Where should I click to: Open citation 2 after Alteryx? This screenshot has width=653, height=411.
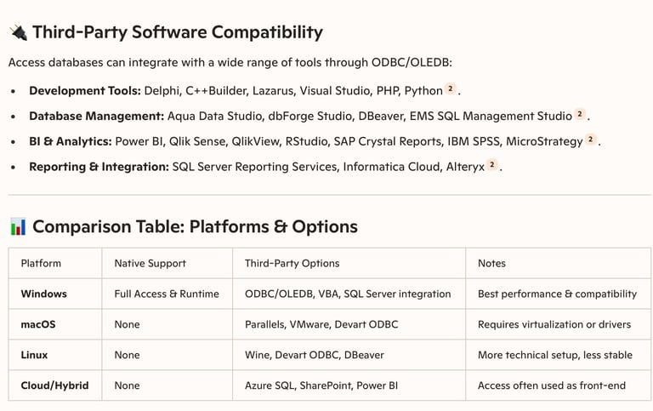492,166
